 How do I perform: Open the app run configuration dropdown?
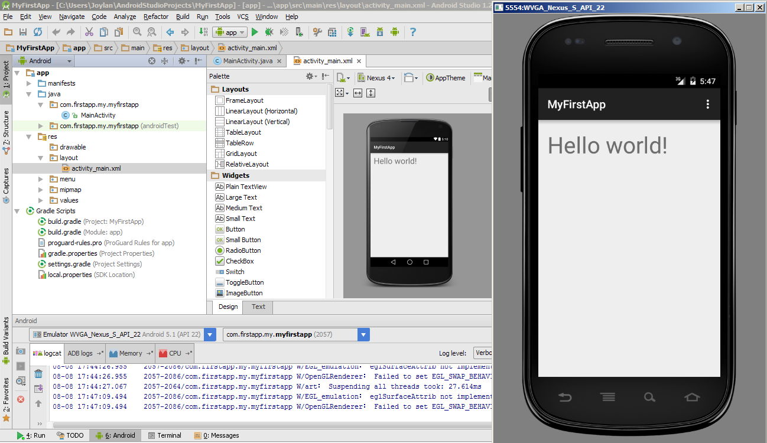pyautogui.click(x=229, y=32)
